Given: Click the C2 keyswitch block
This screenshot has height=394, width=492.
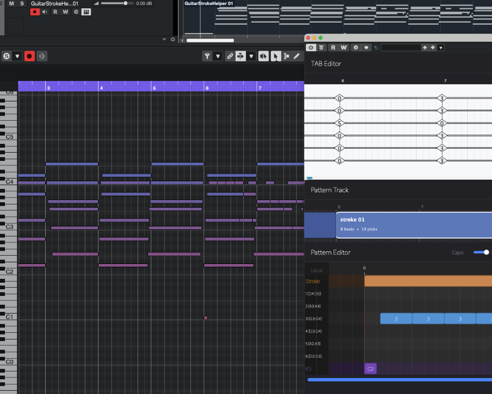Looking at the screenshot, I should (370, 368).
